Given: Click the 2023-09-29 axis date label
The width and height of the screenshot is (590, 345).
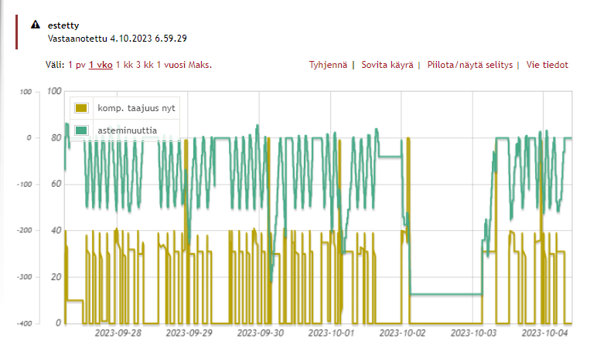Looking at the screenshot, I should coord(189,333).
